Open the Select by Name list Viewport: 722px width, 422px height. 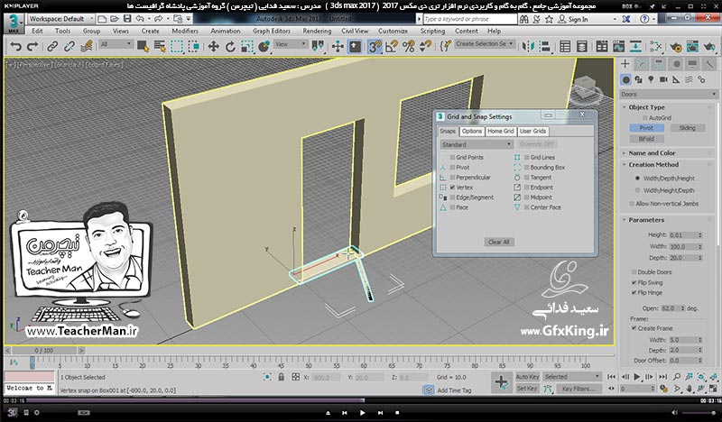click(160, 46)
